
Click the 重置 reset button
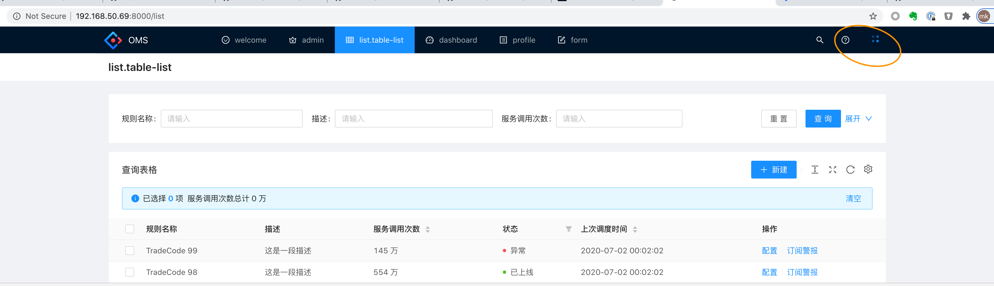(778, 119)
